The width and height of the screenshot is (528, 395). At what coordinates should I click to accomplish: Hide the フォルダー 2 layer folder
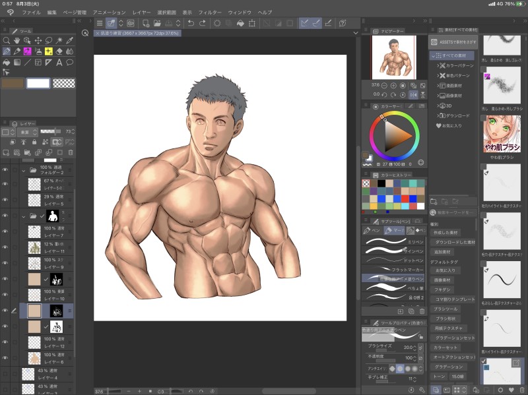tap(5, 169)
